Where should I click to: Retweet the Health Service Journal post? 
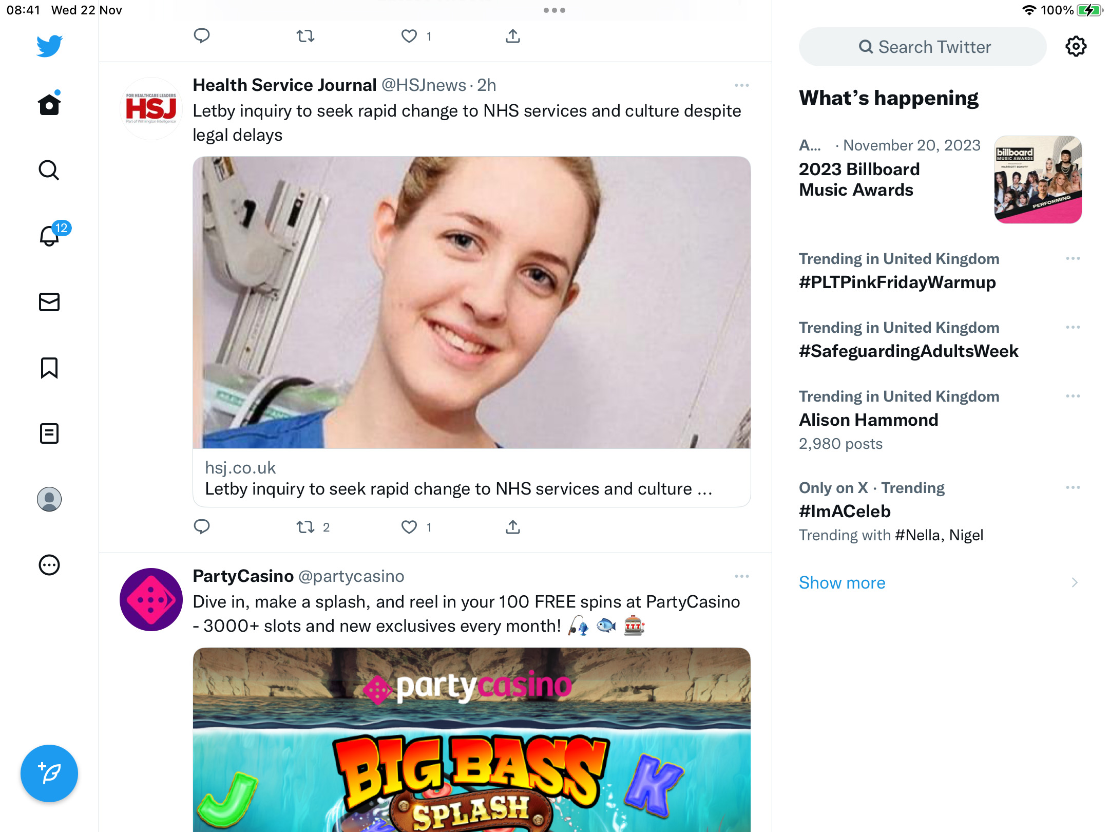[x=306, y=527]
